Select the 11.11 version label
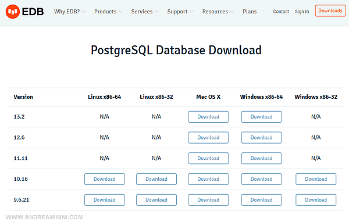349x221 pixels. coord(20,158)
